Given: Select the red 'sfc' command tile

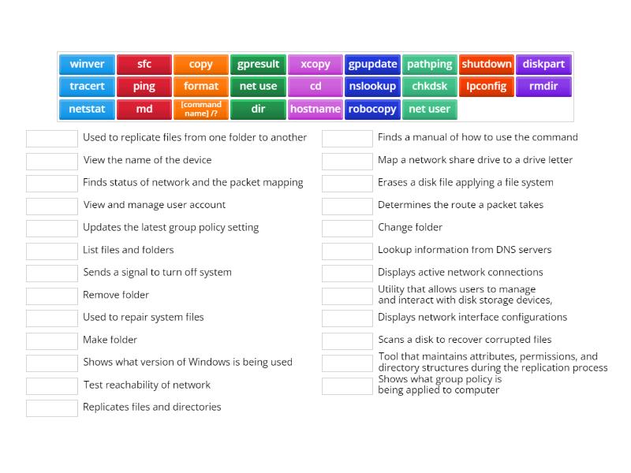Looking at the screenshot, I should [x=144, y=65].
